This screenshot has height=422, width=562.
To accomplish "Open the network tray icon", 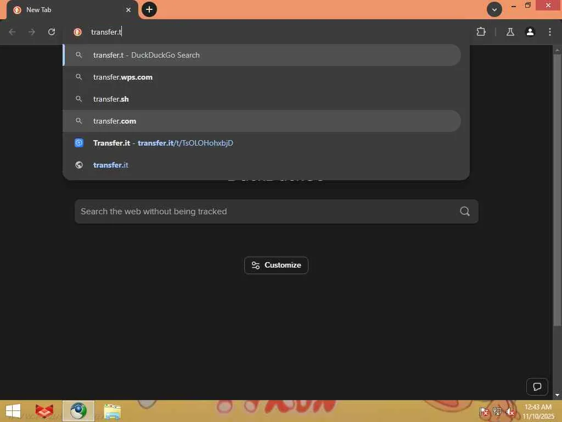I will coord(497,412).
